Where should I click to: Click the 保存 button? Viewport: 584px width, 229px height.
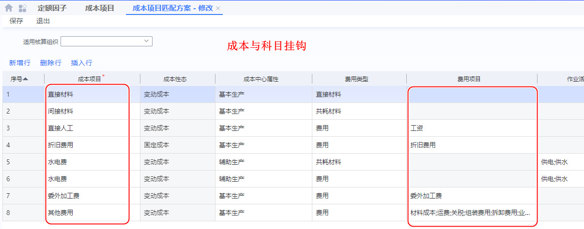tap(16, 21)
